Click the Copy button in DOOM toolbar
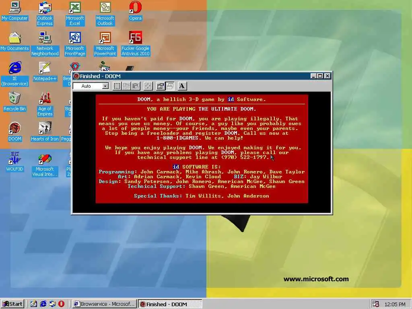412x309 pixels. point(126,86)
